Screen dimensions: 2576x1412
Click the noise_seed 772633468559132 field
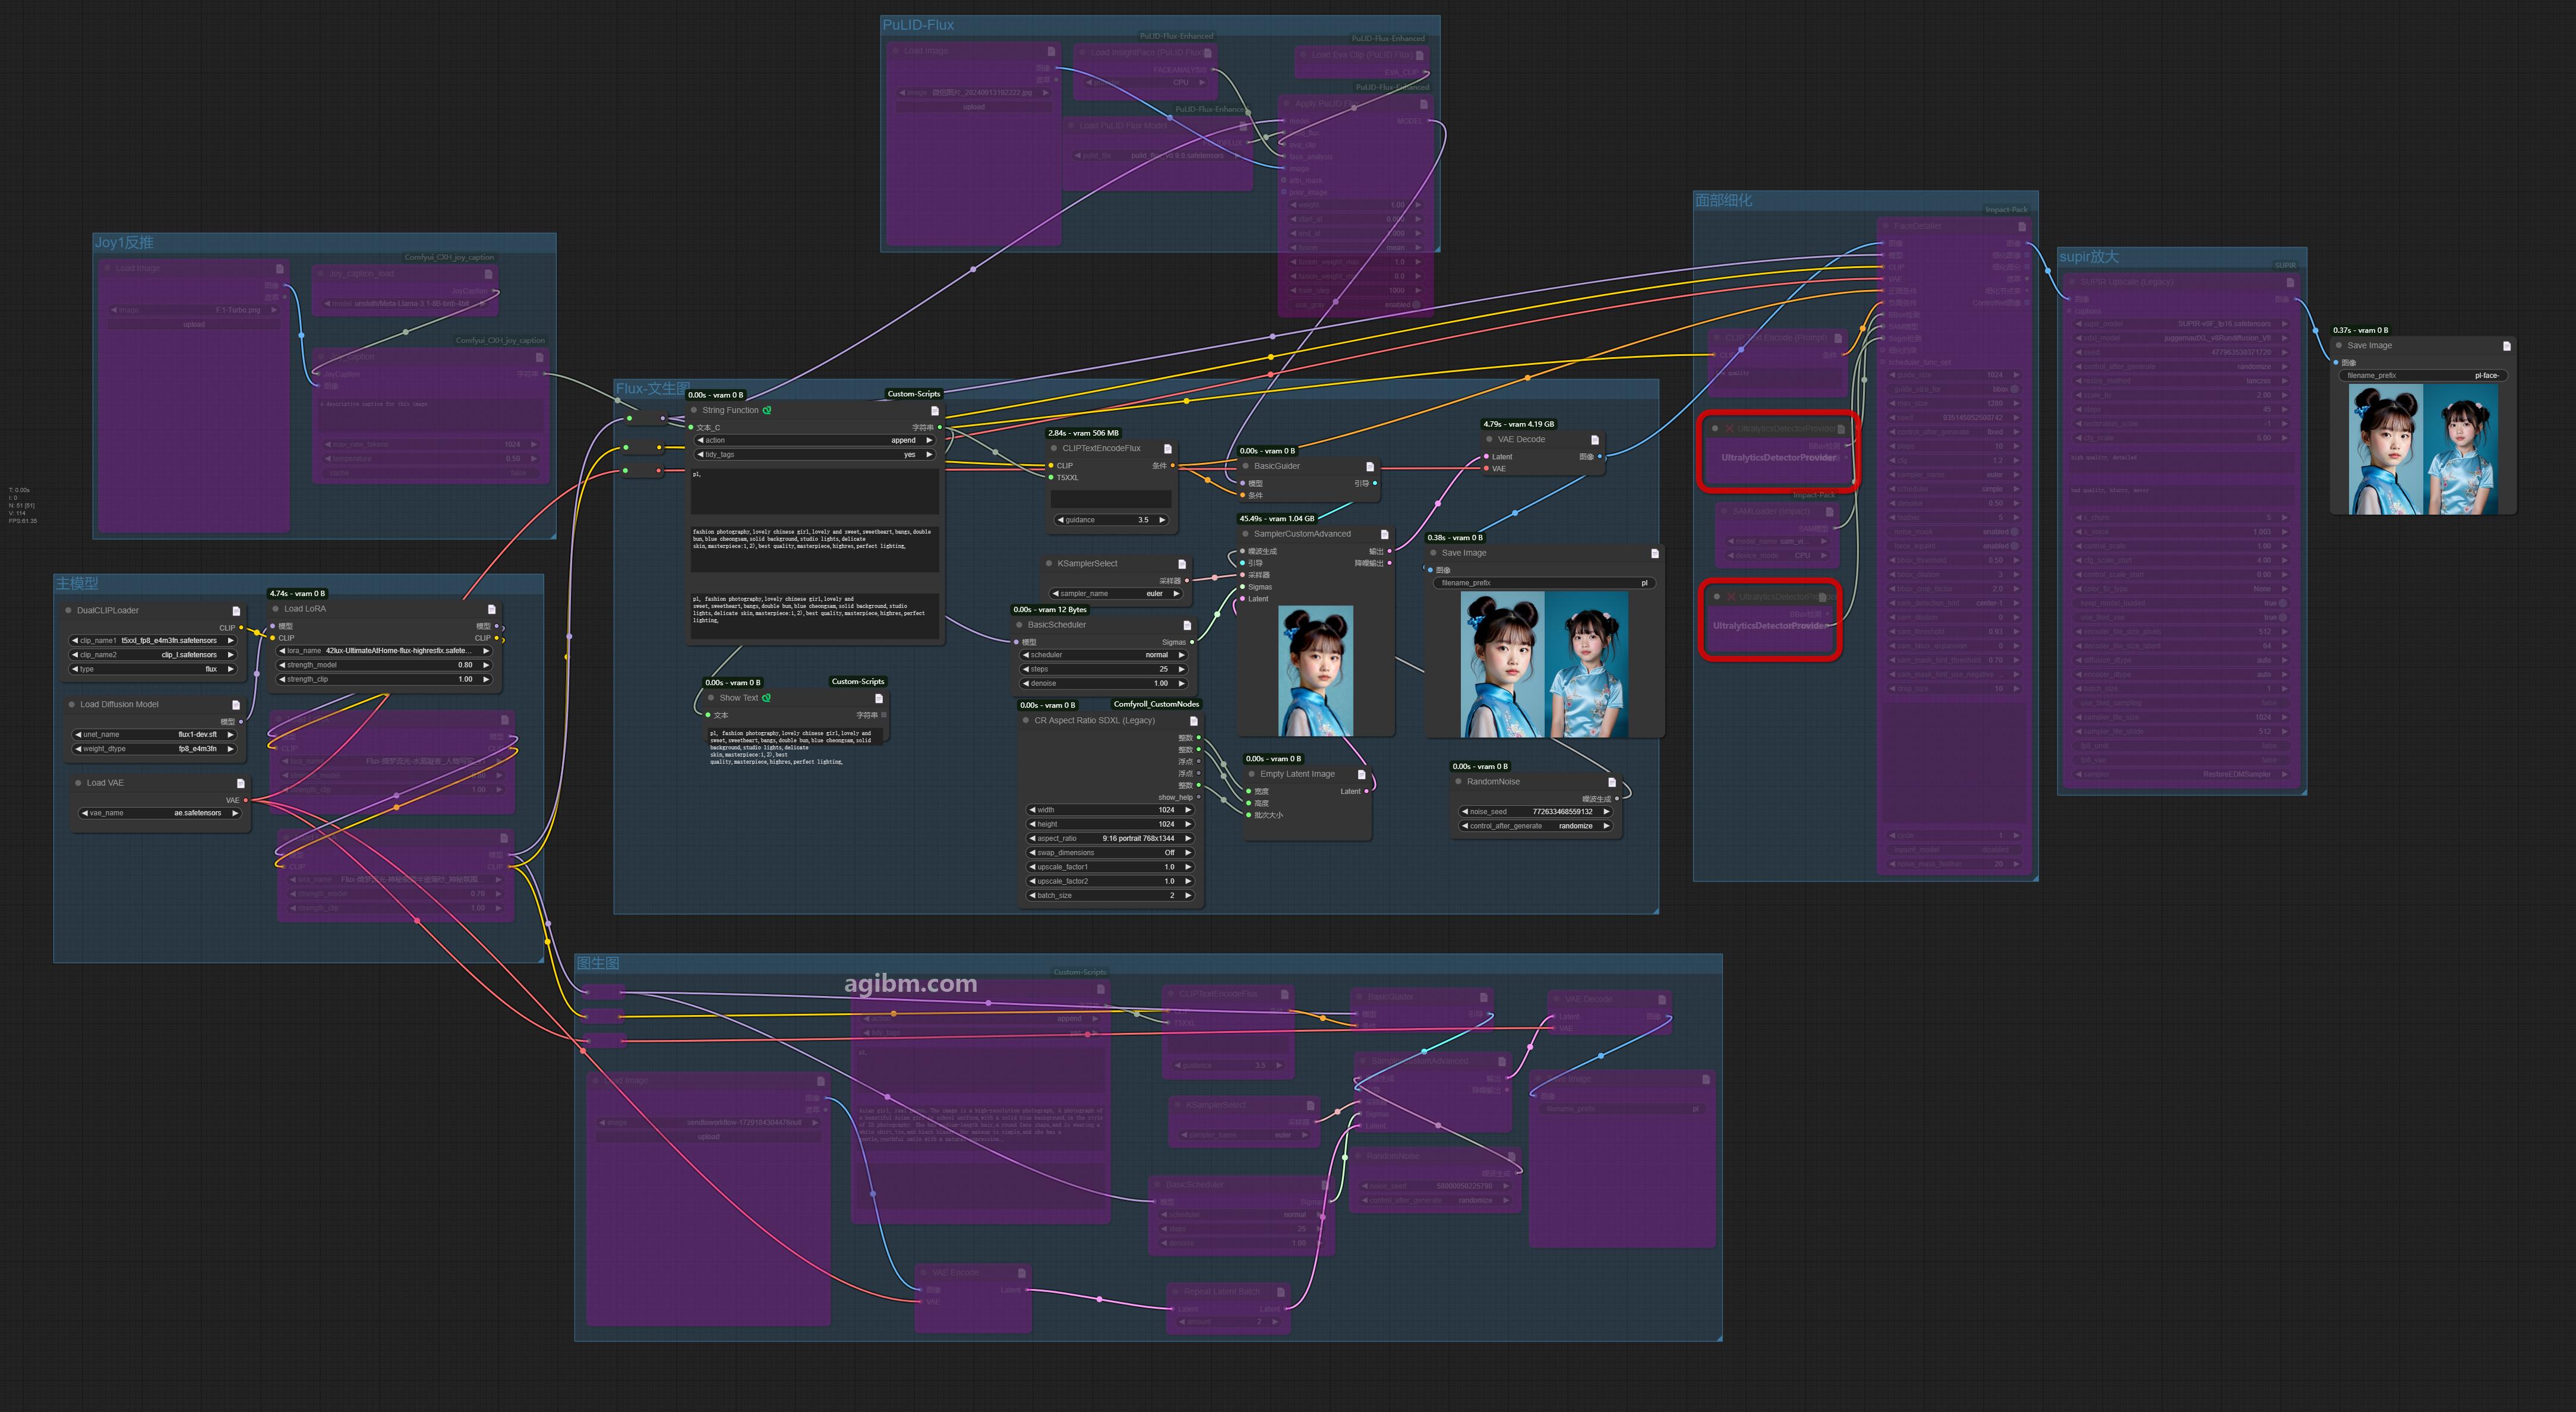click(1535, 811)
